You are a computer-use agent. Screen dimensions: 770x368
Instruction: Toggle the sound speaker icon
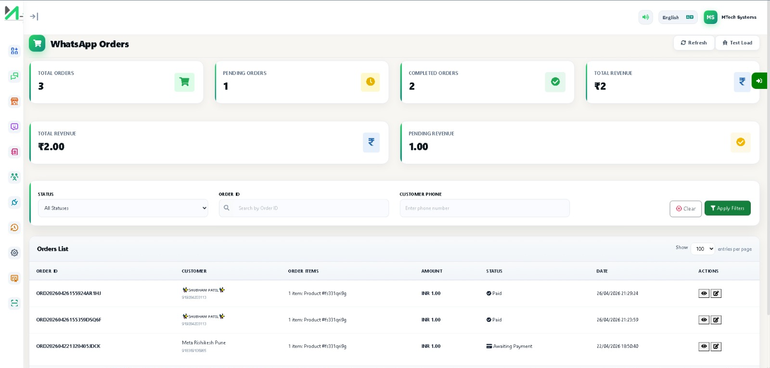click(645, 17)
